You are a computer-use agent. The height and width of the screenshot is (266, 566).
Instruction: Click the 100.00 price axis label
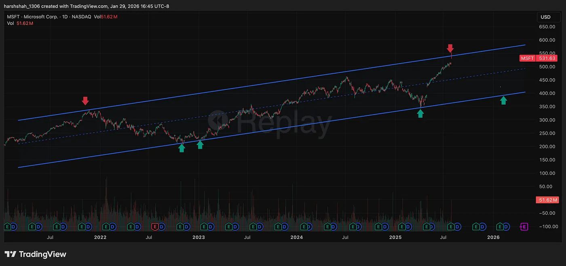click(x=547, y=173)
